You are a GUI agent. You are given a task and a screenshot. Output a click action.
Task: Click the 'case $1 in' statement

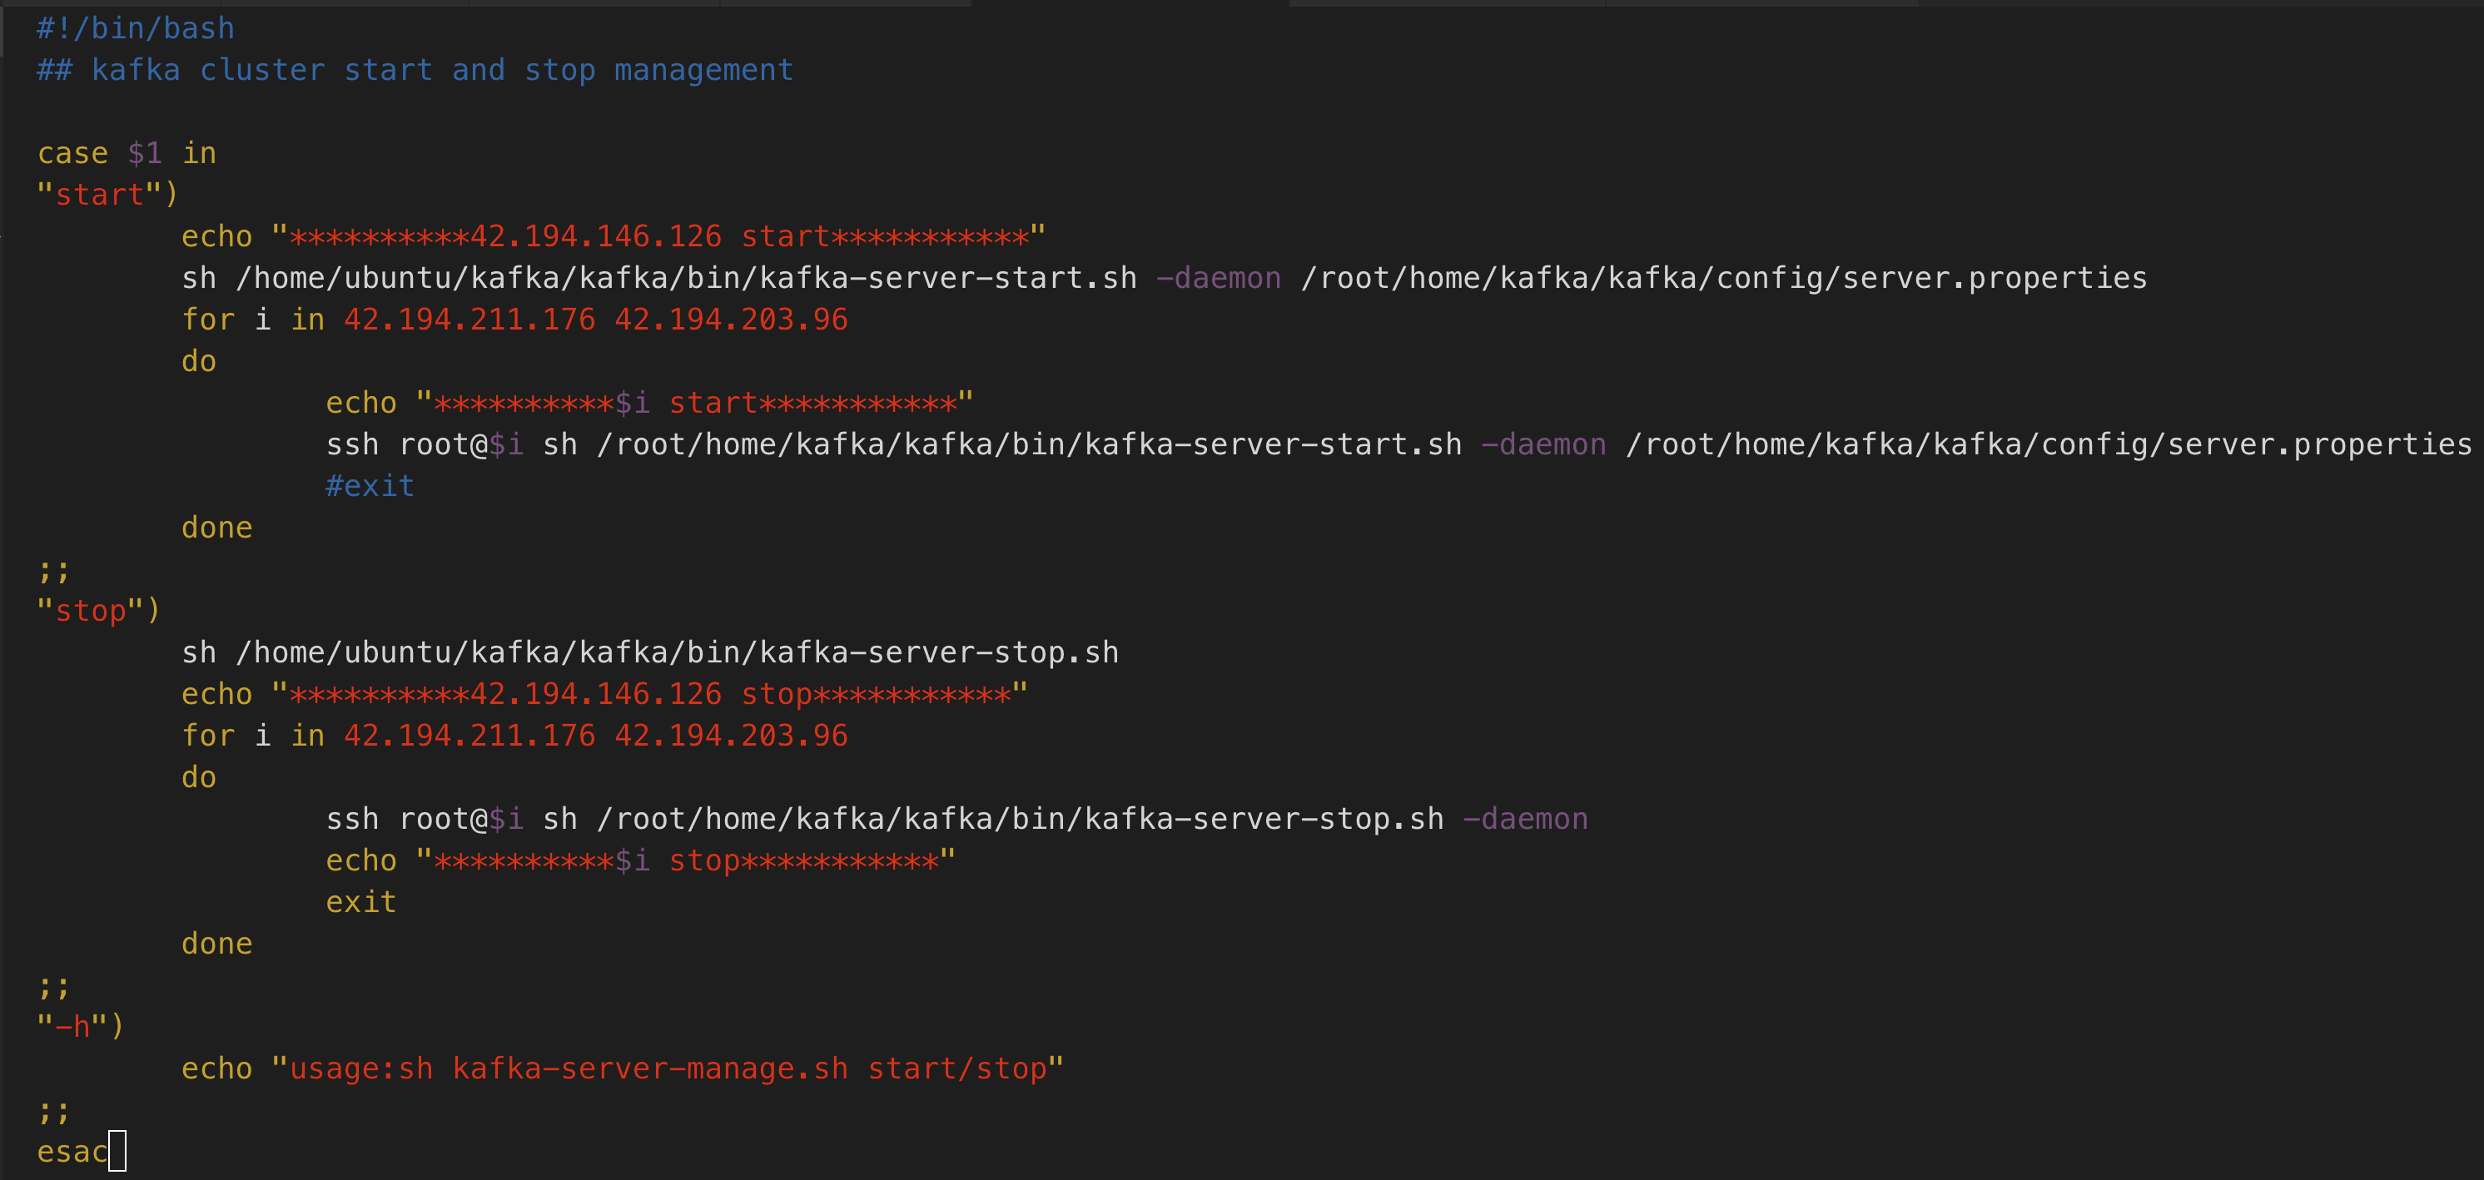[127, 153]
